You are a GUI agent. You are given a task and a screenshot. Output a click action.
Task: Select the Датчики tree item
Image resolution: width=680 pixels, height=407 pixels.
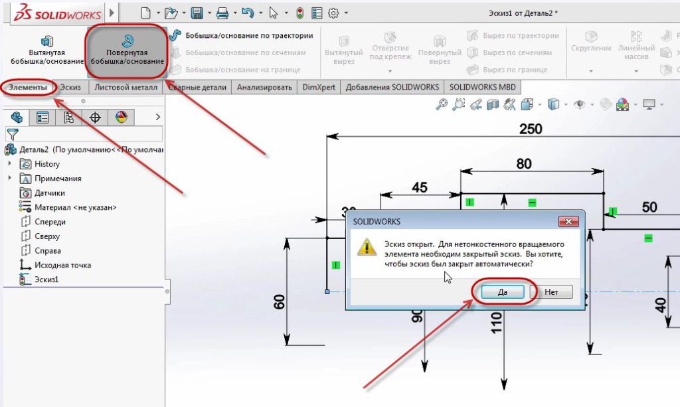tap(43, 193)
